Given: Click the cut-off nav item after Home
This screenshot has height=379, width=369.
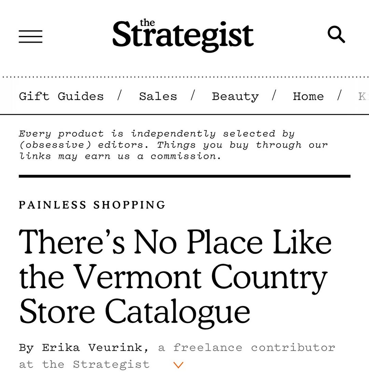Looking at the screenshot, I should [362, 96].
